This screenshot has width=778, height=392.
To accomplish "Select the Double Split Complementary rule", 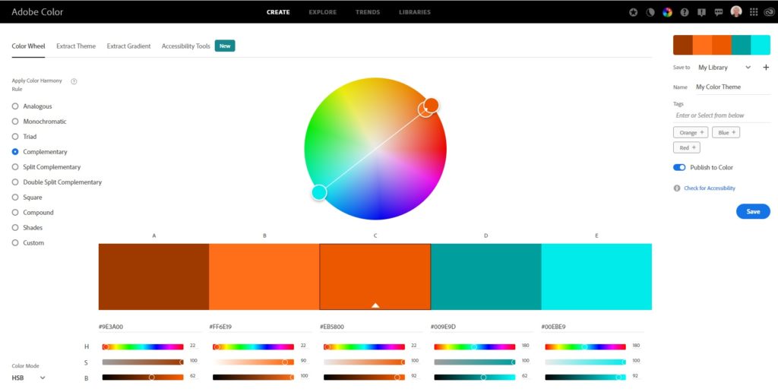I will 57,182.
